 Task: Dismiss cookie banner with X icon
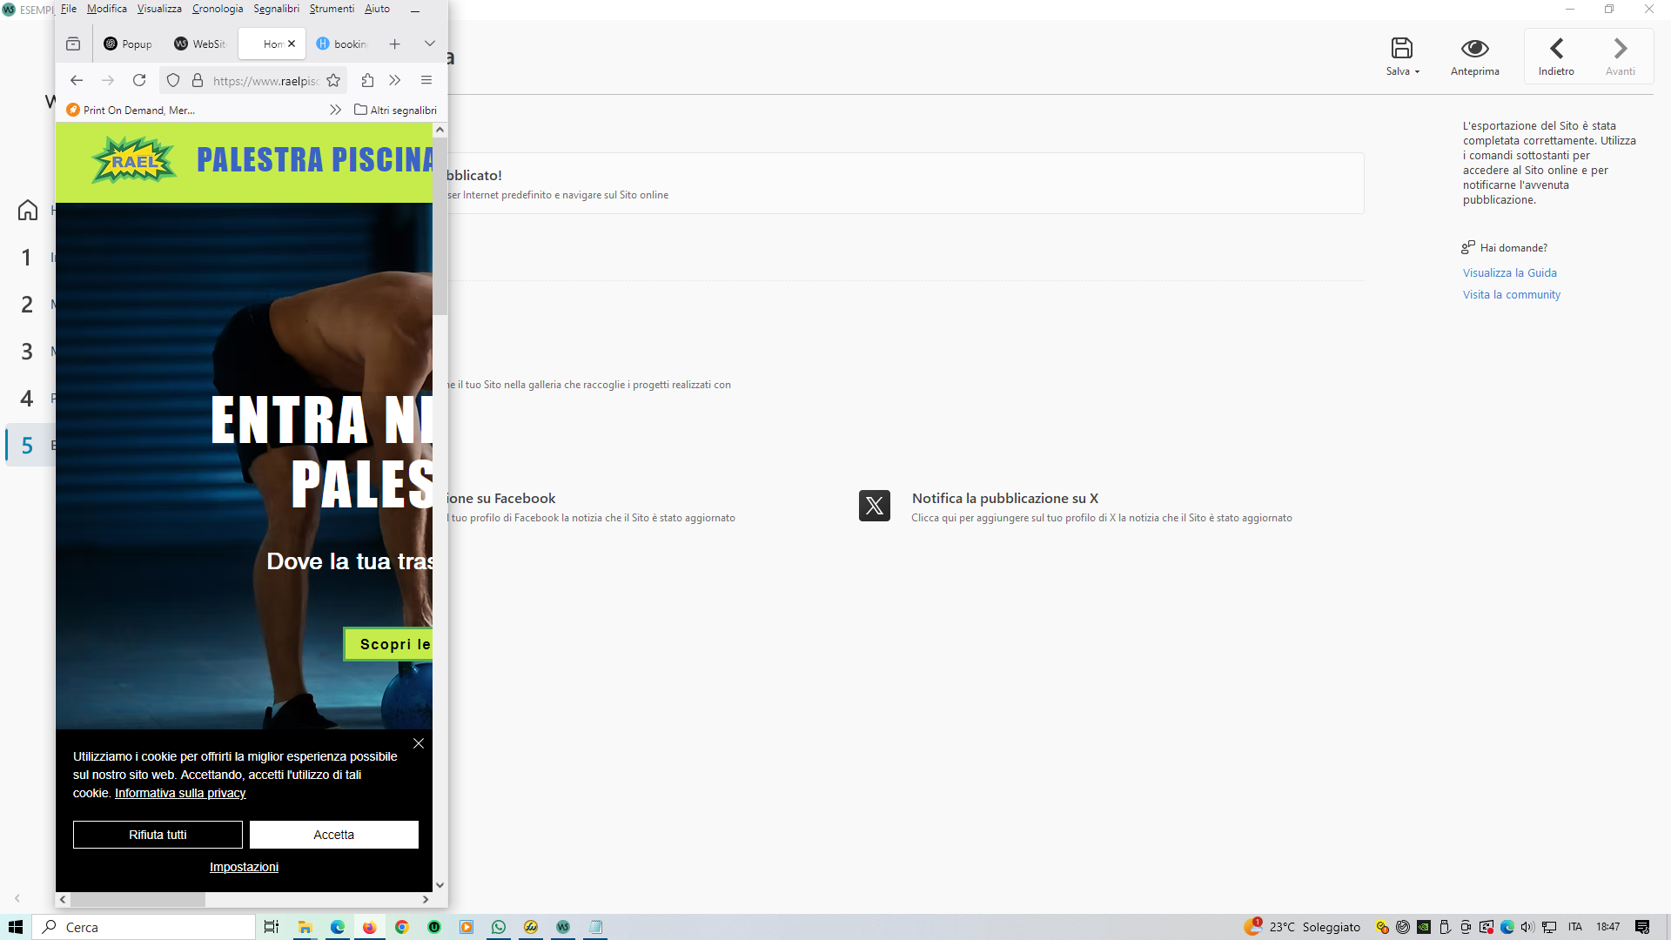click(419, 743)
